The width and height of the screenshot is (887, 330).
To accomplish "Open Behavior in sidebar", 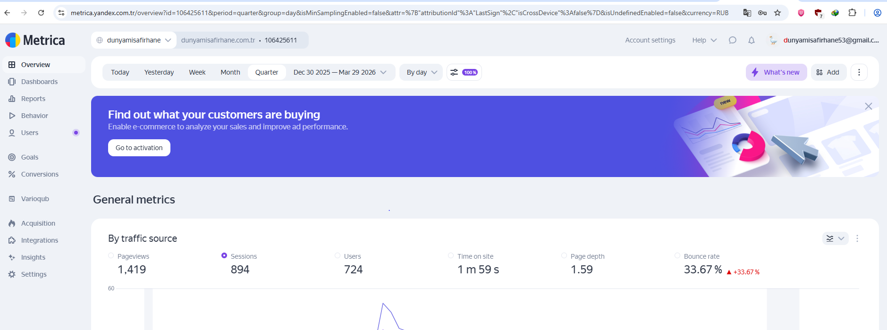I will click(44, 116).
